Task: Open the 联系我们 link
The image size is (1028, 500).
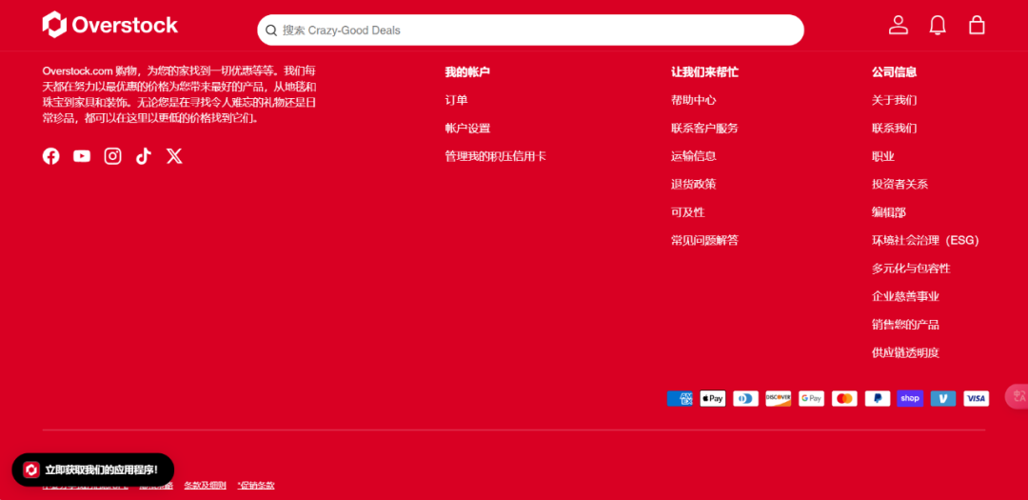Action: pos(894,129)
